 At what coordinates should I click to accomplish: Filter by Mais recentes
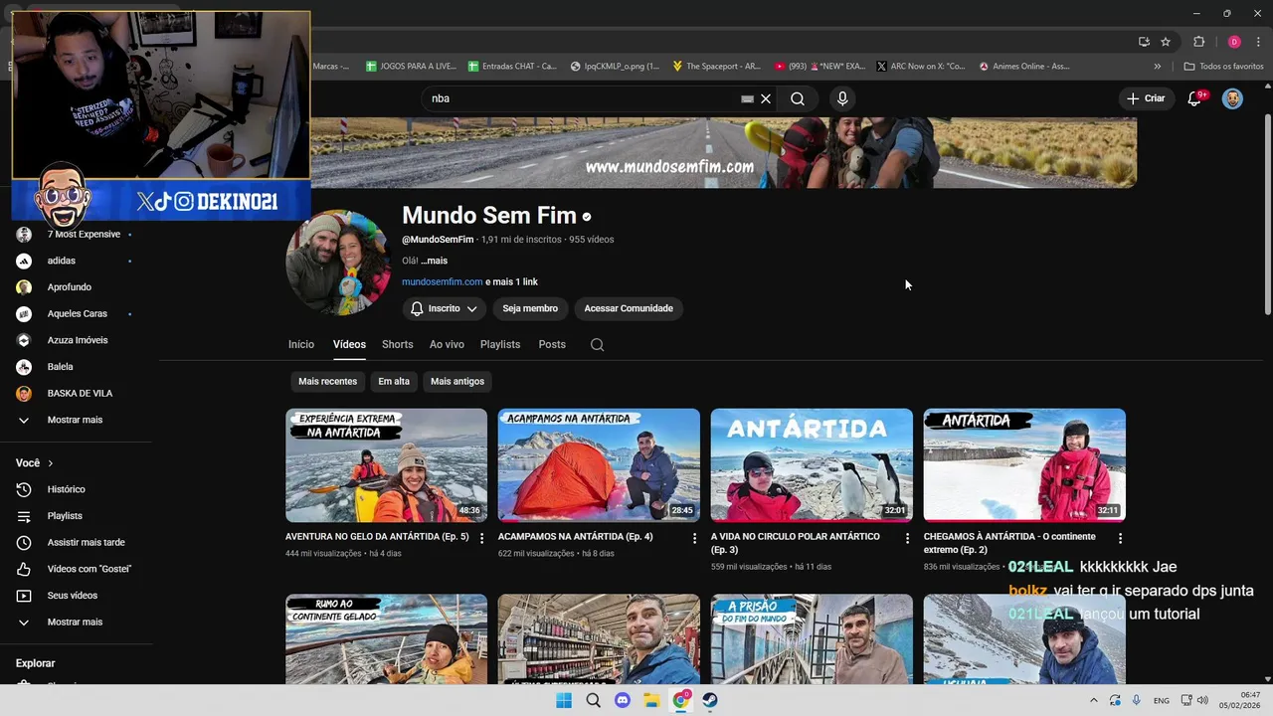click(327, 381)
